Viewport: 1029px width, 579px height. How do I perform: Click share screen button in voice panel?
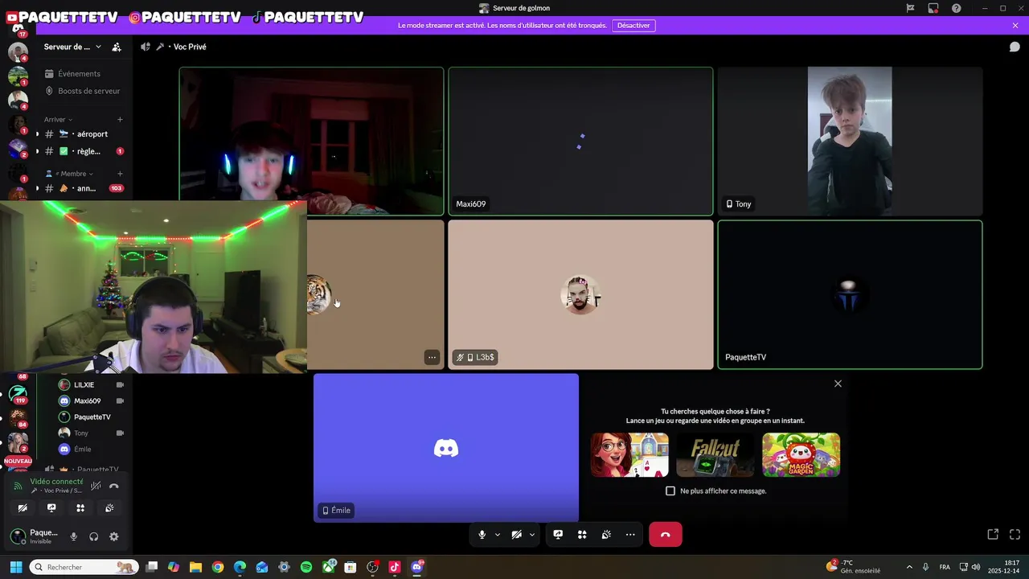point(51,508)
